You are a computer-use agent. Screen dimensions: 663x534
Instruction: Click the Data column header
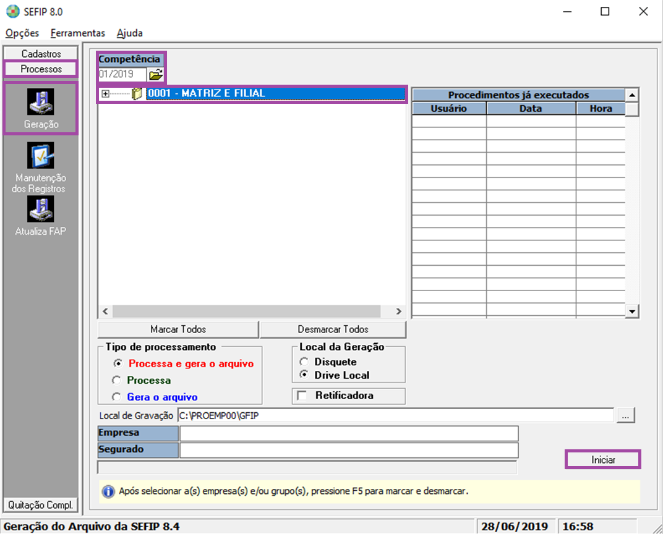(531, 109)
